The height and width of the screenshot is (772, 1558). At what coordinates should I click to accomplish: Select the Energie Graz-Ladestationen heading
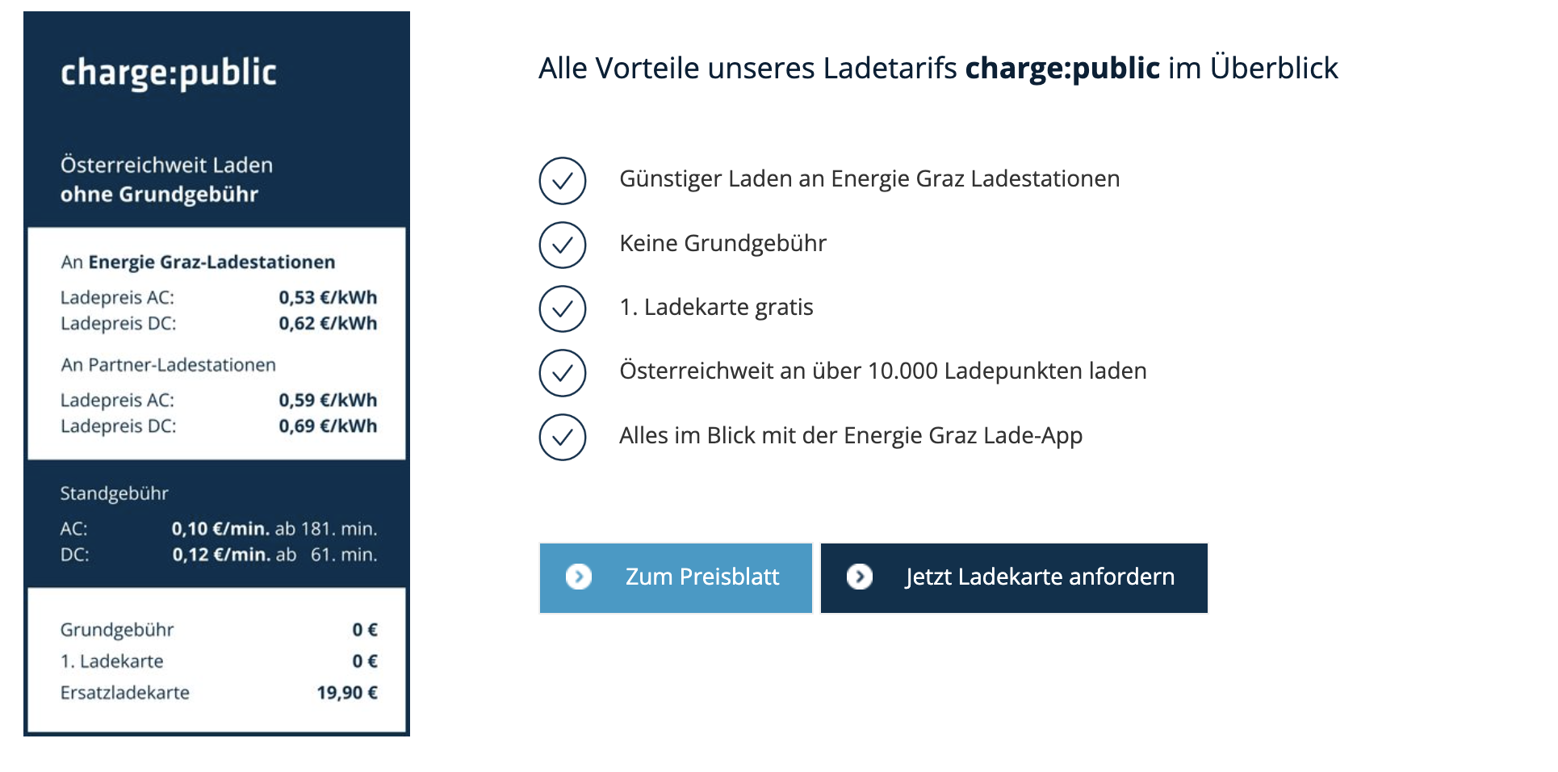[198, 262]
